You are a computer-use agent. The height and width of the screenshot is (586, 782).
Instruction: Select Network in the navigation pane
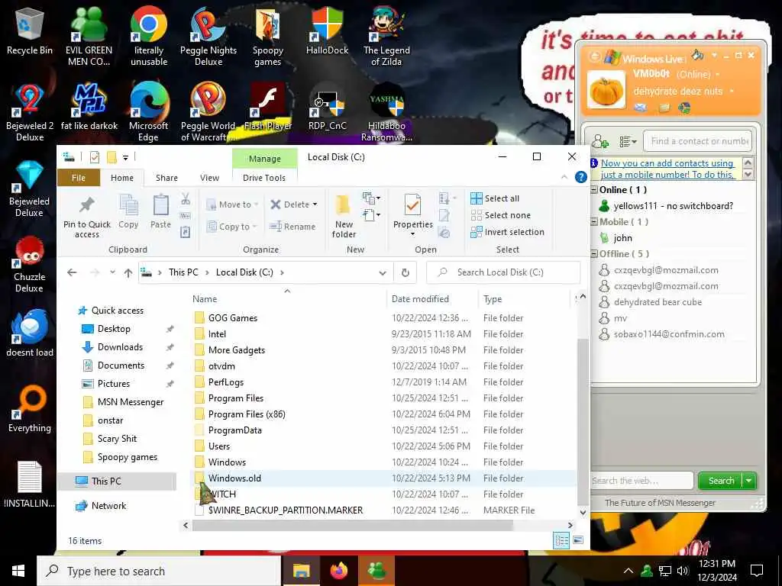tap(108, 506)
